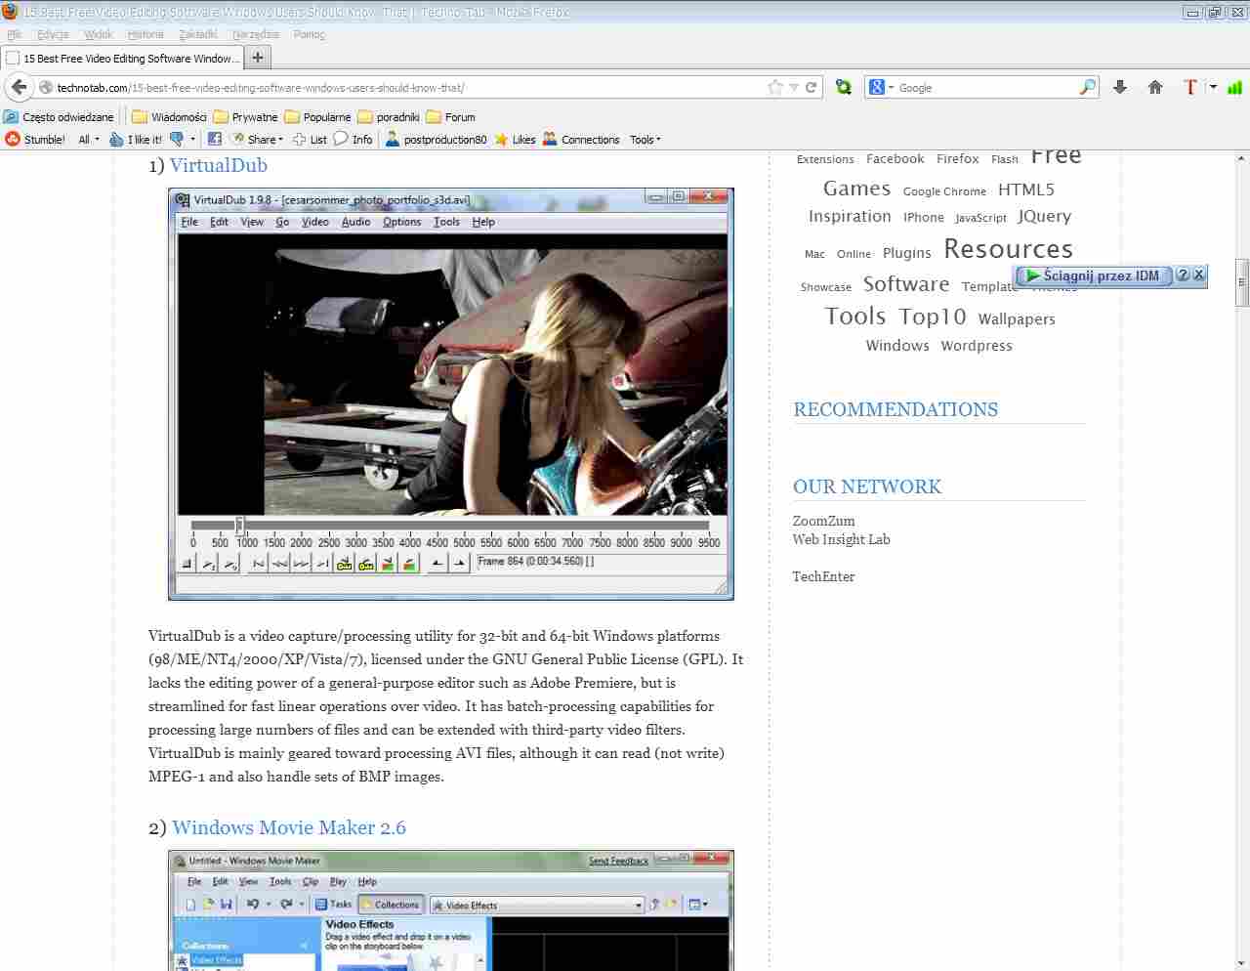
Task: Click the green signal bars icon
Action: [x=1234, y=87]
